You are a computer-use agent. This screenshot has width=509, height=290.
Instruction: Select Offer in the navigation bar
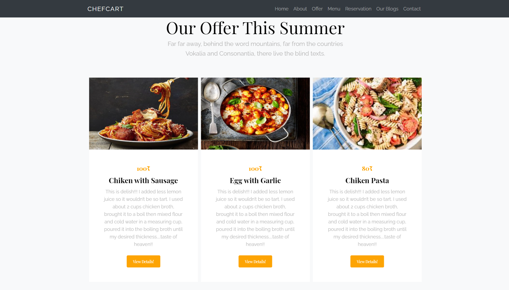[317, 9]
